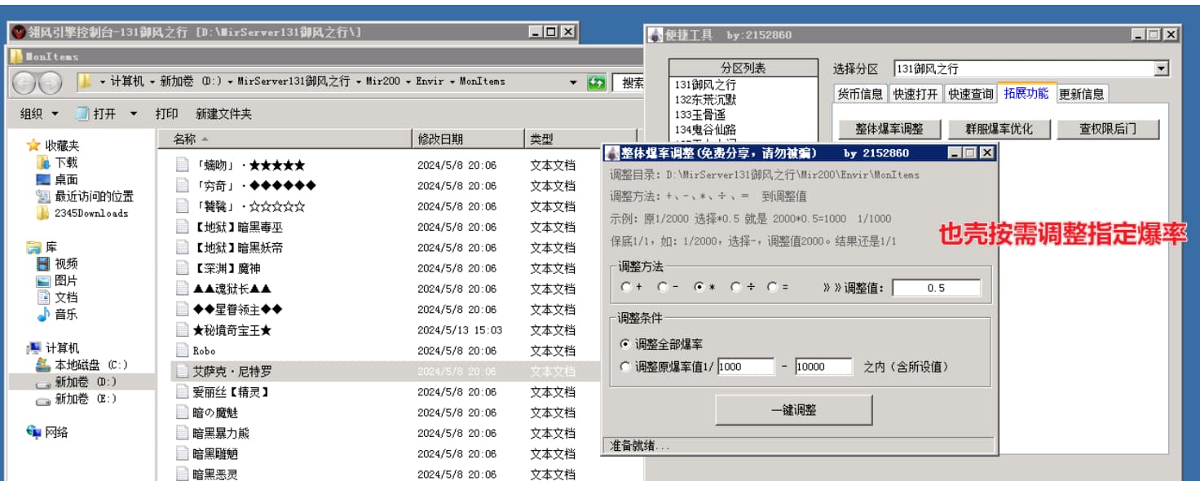Viewport: 1200px width, 481px height.
Task: Click the 计算机 icon in sidebar
Action: pyautogui.click(x=33, y=348)
